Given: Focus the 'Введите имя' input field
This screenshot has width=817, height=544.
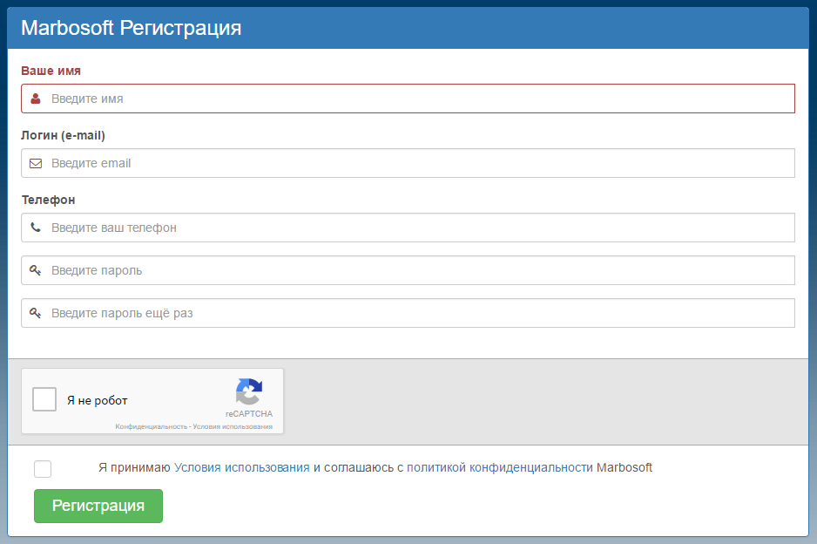Looking at the screenshot, I should [x=408, y=99].
